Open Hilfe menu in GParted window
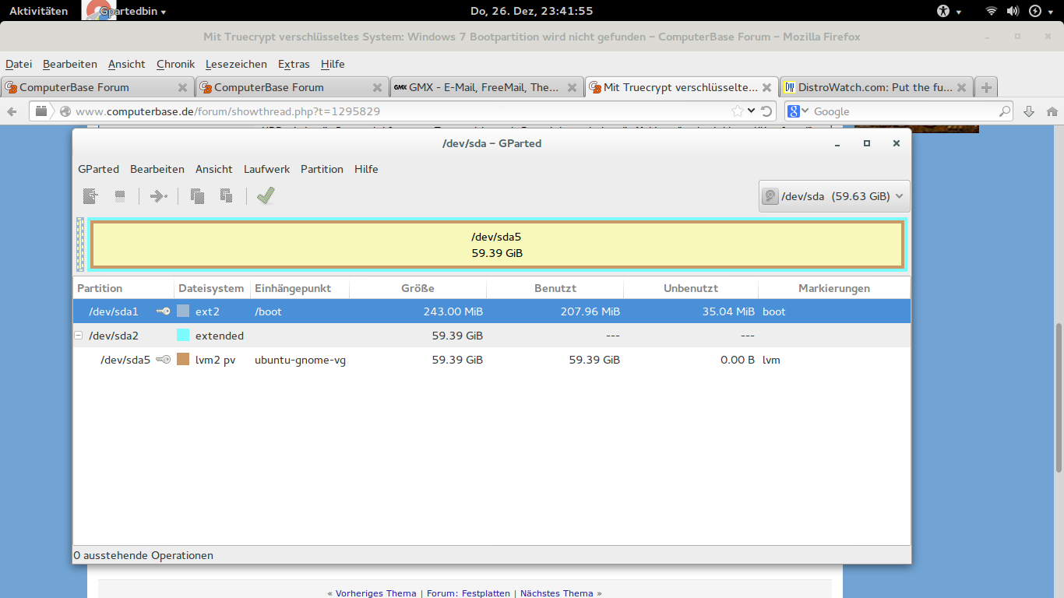 pyautogui.click(x=366, y=169)
